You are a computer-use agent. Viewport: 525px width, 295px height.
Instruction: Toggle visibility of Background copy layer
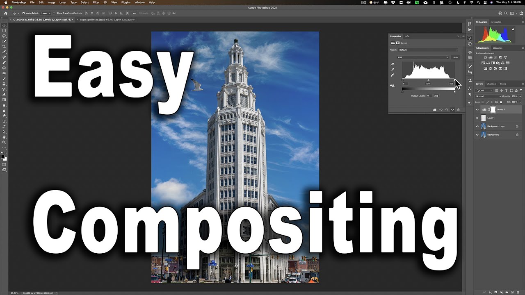click(x=477, y=126)
